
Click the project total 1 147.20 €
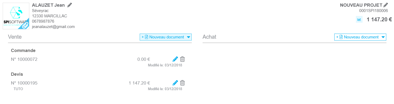(x=379, y=19)
